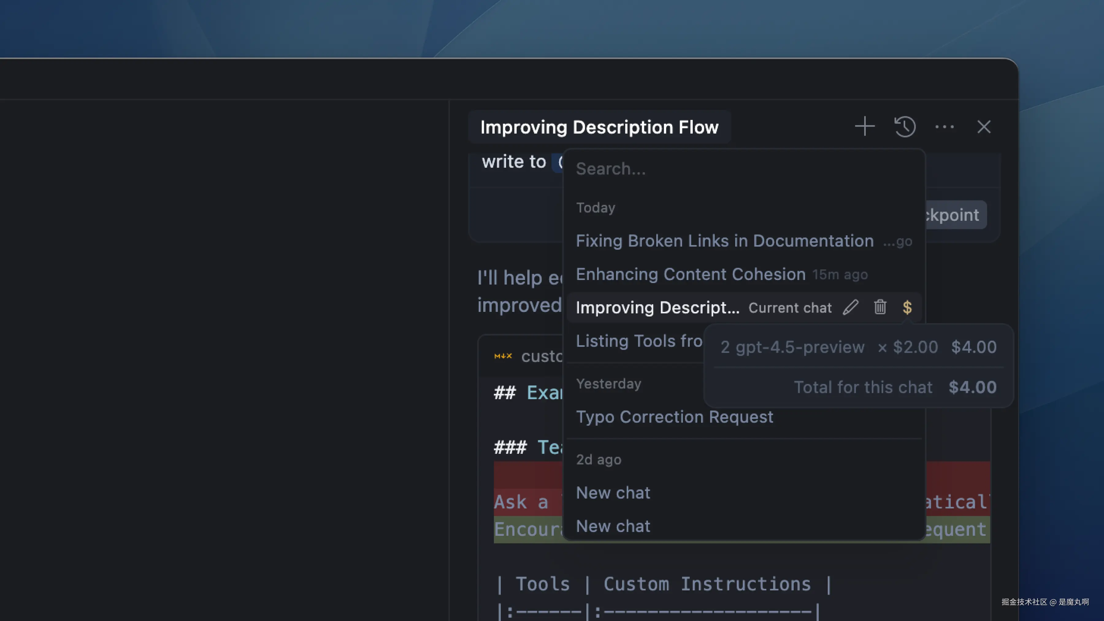Click the MDX file icon
Screen dimensions: 1104x621
503,356
